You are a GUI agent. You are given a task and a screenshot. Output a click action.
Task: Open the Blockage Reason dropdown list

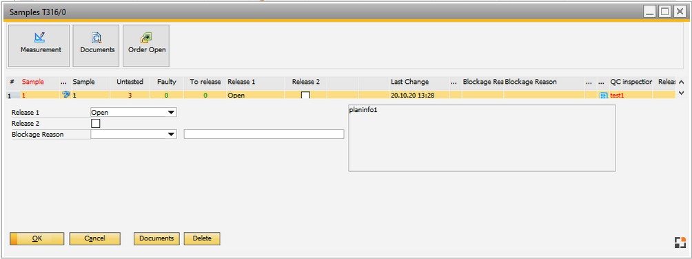coord(133,135)
